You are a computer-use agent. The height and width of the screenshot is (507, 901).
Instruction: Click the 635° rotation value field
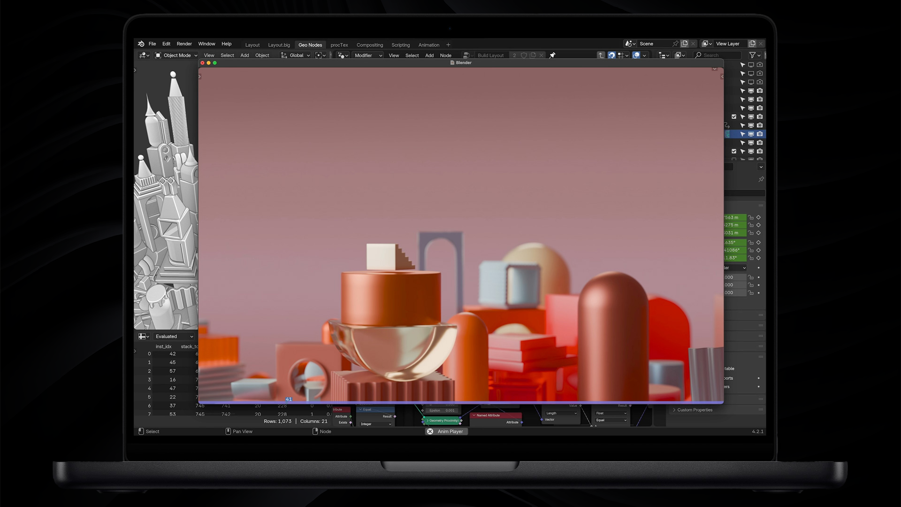pos(734,243)
